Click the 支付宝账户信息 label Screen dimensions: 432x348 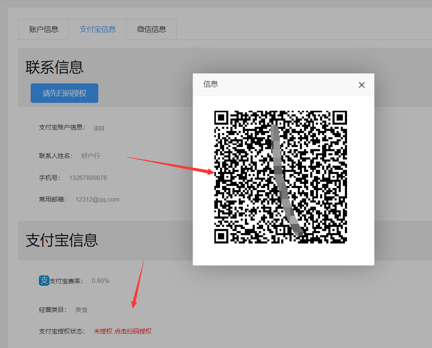coord(62,127)
